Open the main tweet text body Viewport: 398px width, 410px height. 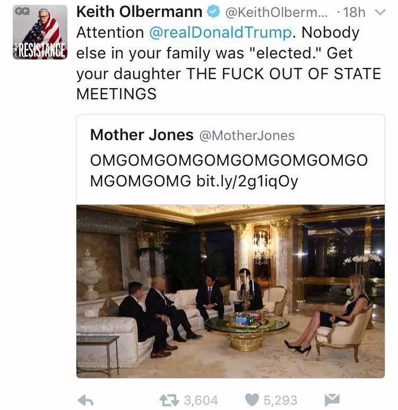(x=229, y=63)
